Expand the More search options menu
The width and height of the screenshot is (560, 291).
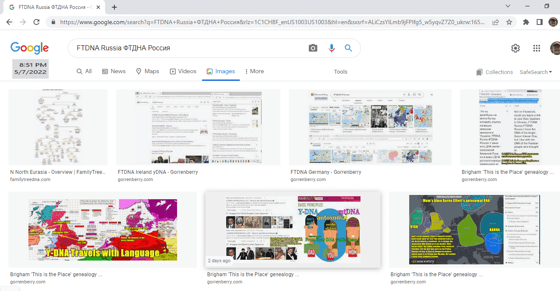click(x=255, y=71)
